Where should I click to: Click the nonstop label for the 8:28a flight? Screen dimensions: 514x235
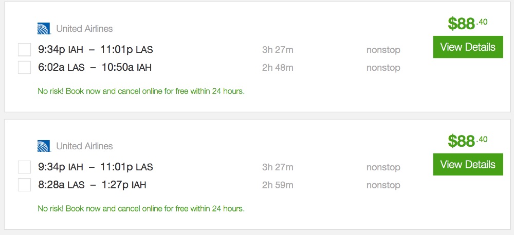[x=383, y=185]
